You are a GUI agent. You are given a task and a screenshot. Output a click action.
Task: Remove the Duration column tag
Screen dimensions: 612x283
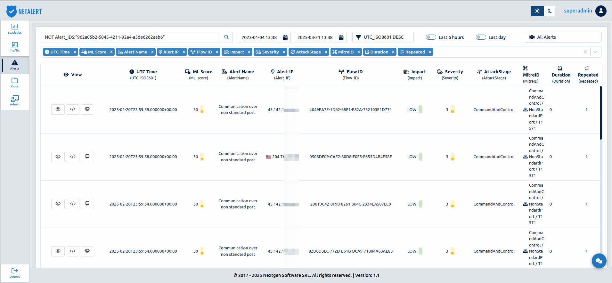[x=393, y=52]
